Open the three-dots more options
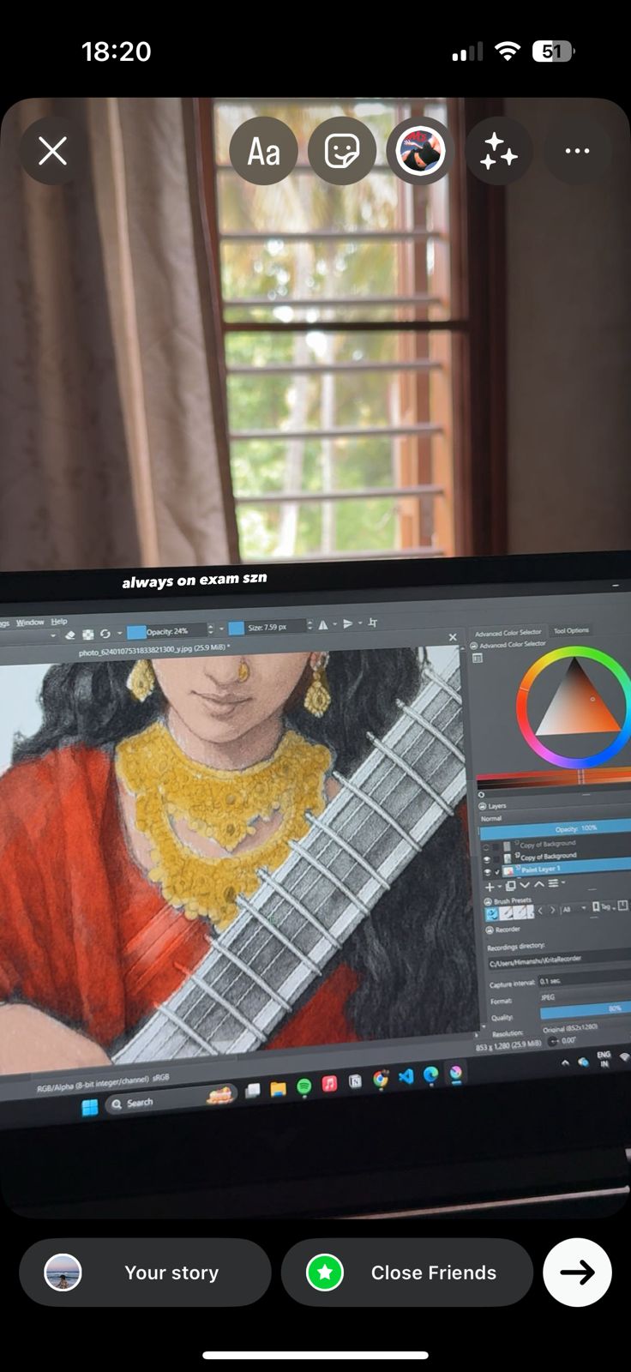Viewport: 631px width, 1372px height. (x=577, y=152)
